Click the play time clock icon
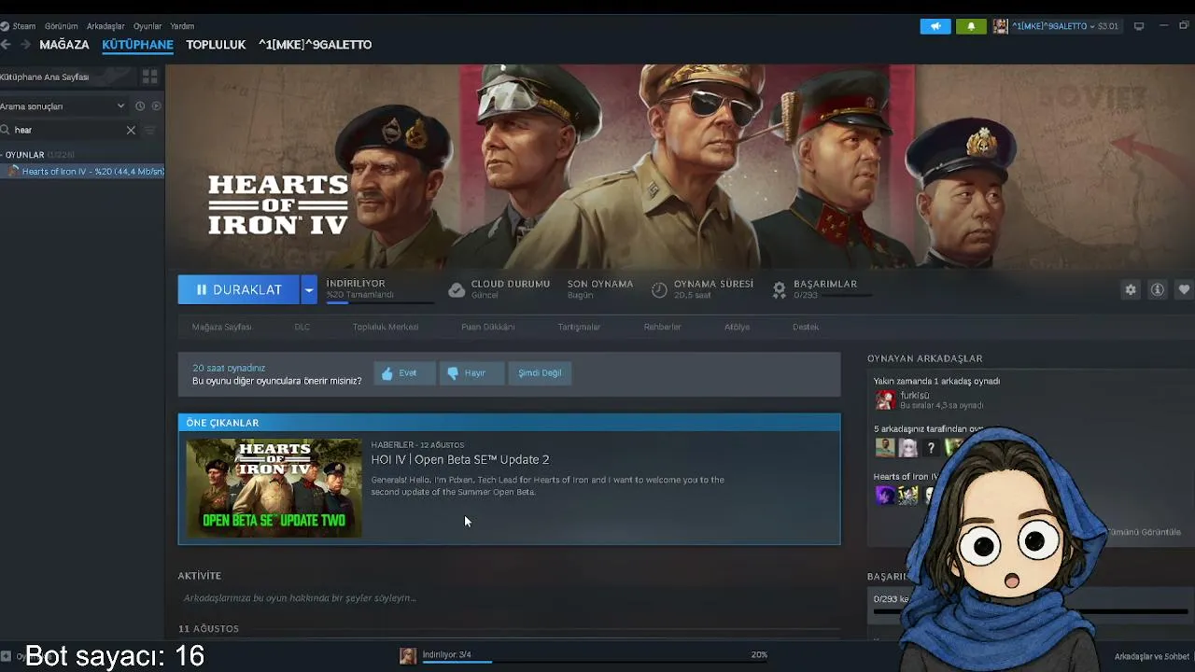The image size is (1195, 672). 659,290
